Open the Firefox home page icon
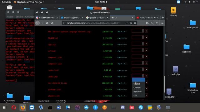This screenshot has width=200, height=112. pos(52,23)
